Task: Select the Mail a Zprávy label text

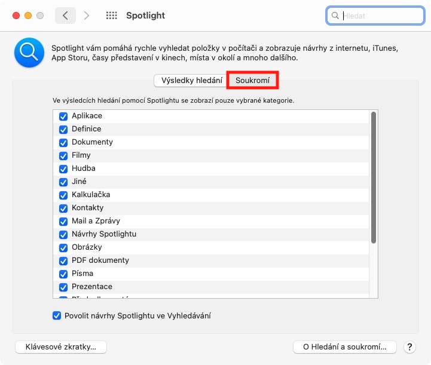Action: pos(96,221)
